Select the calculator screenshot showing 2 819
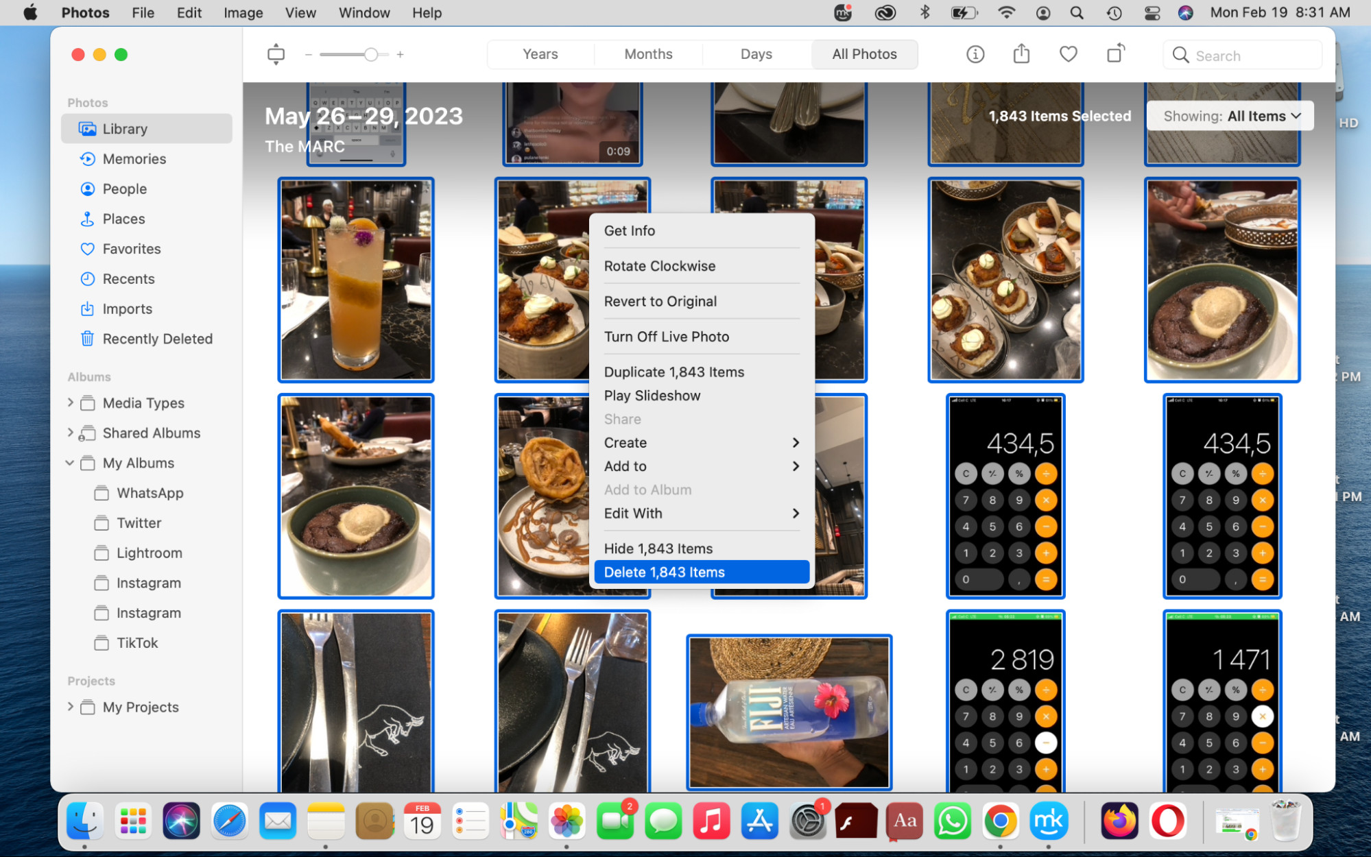 [1005, 701]
